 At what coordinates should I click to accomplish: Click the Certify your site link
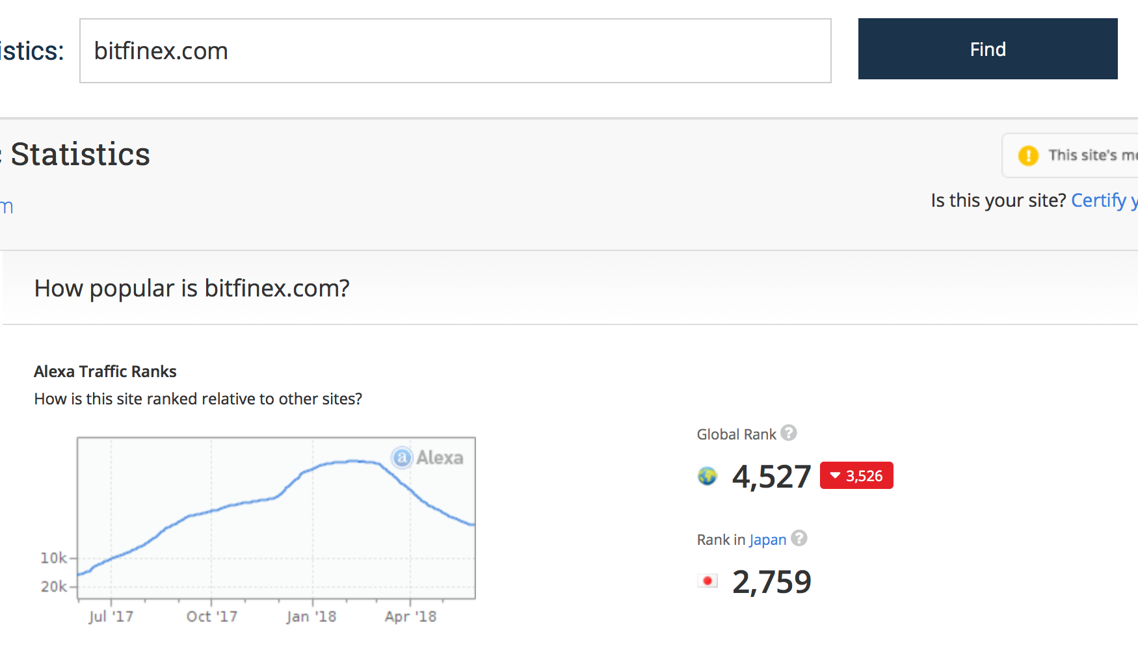1104,200
